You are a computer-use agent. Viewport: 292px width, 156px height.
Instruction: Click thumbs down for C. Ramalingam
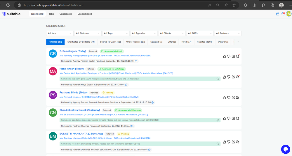[229, 56]
